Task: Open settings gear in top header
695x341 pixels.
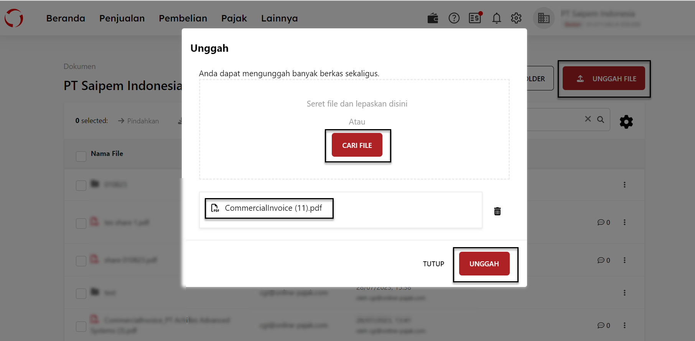Action: pyautogui.click(x=516, y=18)
